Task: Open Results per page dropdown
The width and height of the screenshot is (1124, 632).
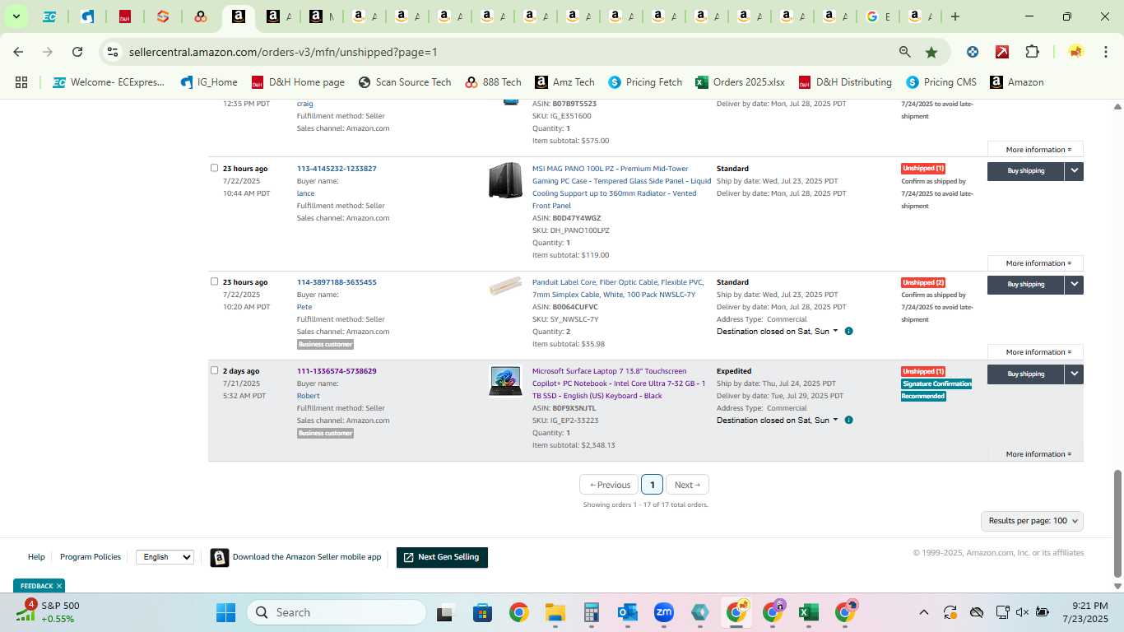Action: 1032,521
